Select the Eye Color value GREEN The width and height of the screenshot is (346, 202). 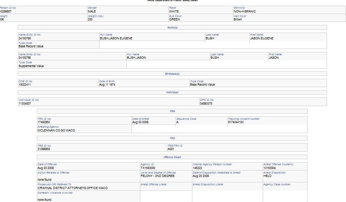click(175, 19)
